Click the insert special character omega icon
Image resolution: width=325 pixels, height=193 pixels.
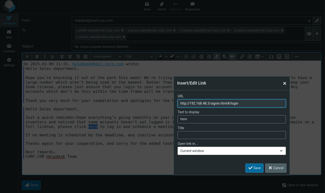coord(271,57)
